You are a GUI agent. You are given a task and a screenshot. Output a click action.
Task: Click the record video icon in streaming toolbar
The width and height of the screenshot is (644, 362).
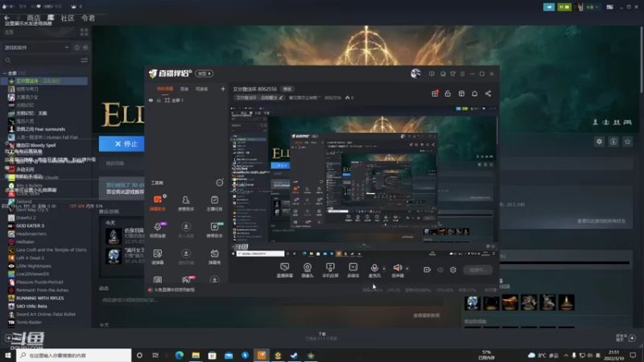coord(427,269)
